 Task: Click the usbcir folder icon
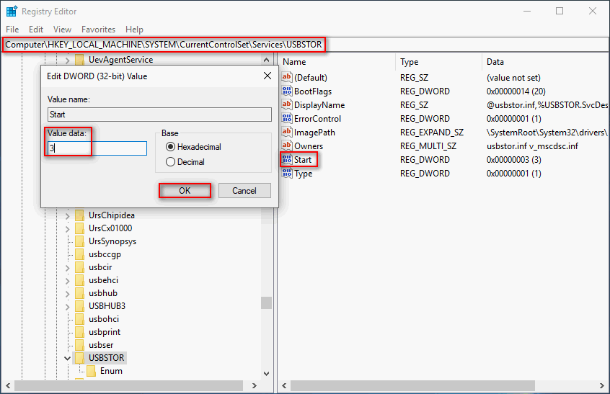79,267
